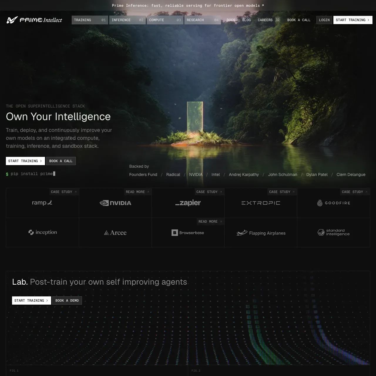Open the NVIDIA Read More link

[138, 192]
